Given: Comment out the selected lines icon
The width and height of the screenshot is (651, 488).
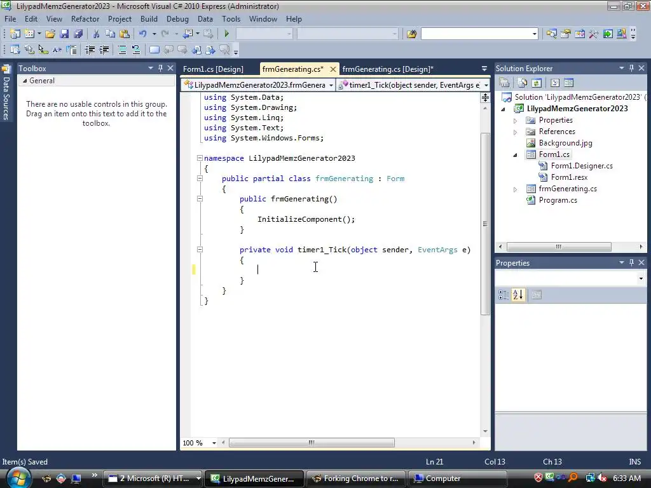Looking at the screenshot, I should tap(122, 50).
